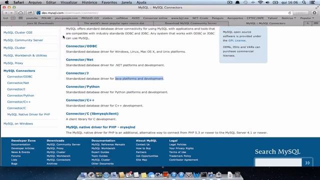Image resolution: width=320 pixels, height=180 pixels.
Task: Open Notification Center list icon in menu bar
Action: (x=312, y=2)
